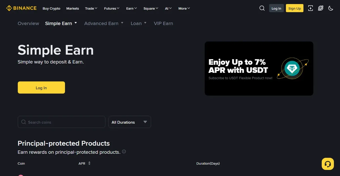Open the language globe icon
The height and width of the screenshot is (176, 340).
[x=321, y=8]
